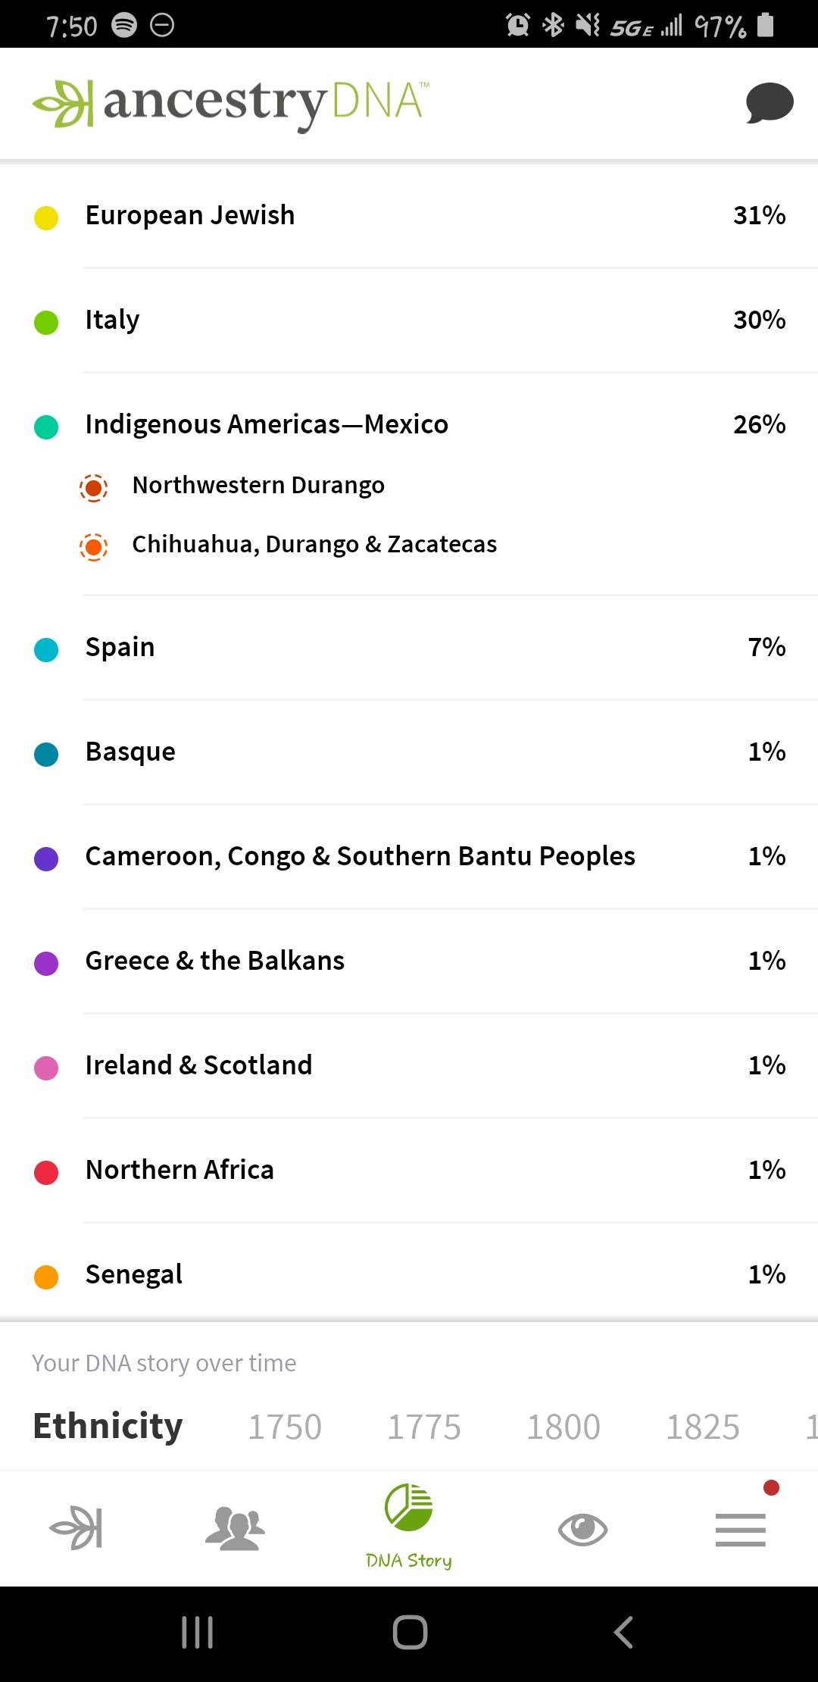Viewport: 818px width, 1682px height.
Task: Expand the Indigenous Americas—Mexico region
Action: [409, 424]
